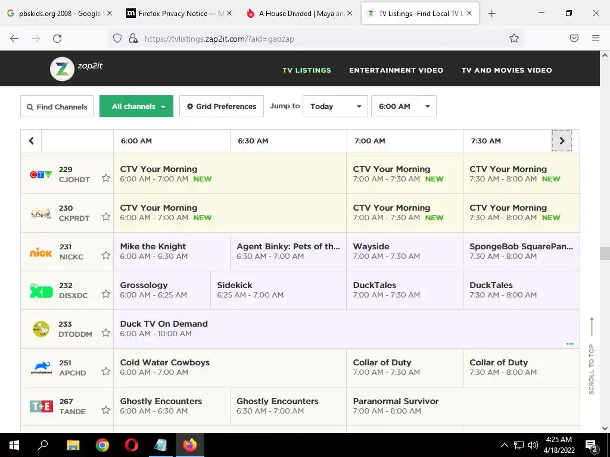This screenshot has width=610, height=457.
Task: Open ENTERTAINMENT VIDEO nav item
Action: point(396,70)
